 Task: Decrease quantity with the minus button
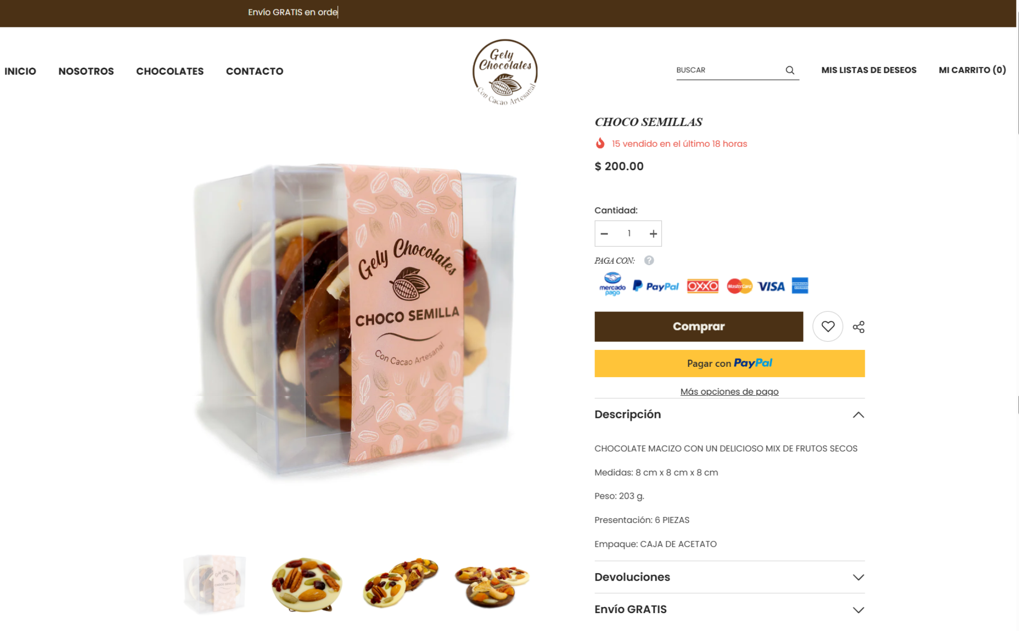(604, 233)
